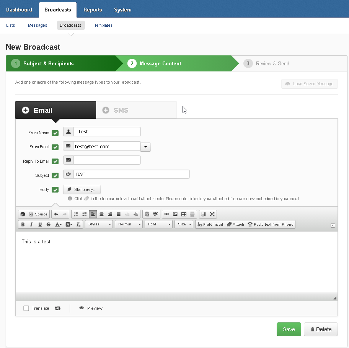The width and height of the screenshot is (349, 348).
Task: Uncheck the From Name checkbox
Action: [55, 133]
